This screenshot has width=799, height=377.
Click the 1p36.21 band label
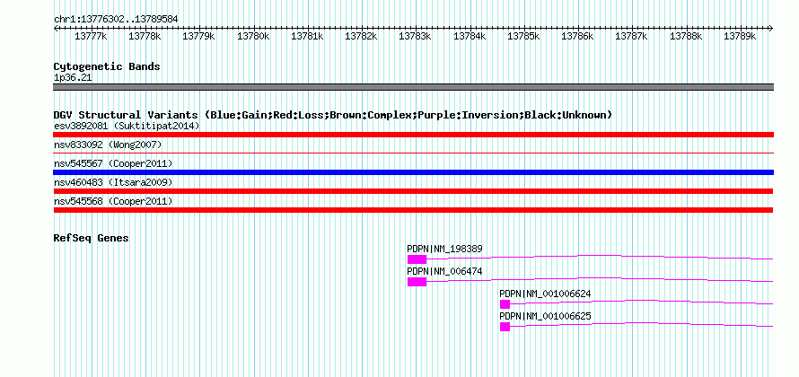click(73, 78)
